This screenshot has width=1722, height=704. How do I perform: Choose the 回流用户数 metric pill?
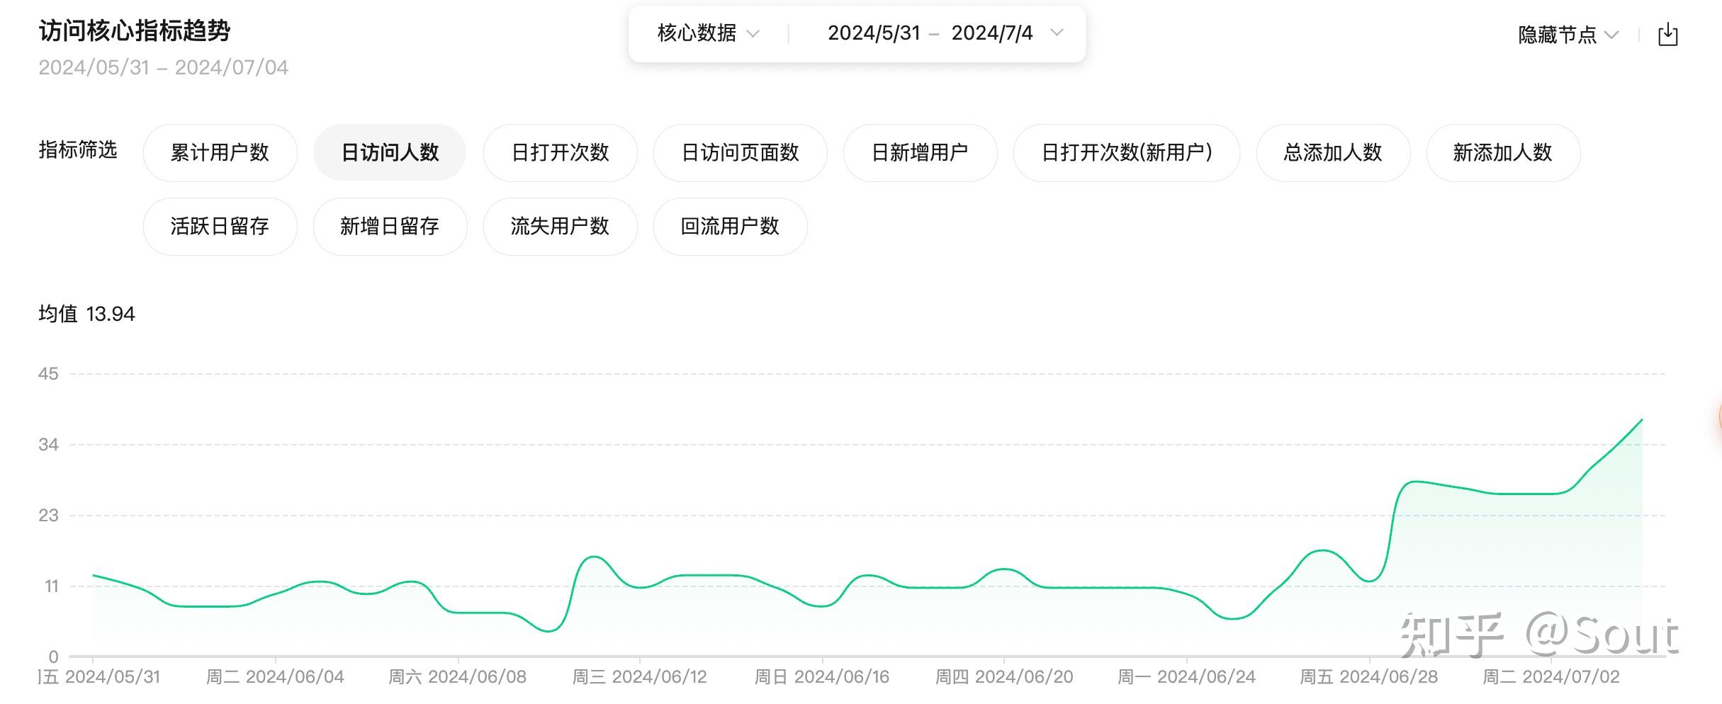coord(730,226)
